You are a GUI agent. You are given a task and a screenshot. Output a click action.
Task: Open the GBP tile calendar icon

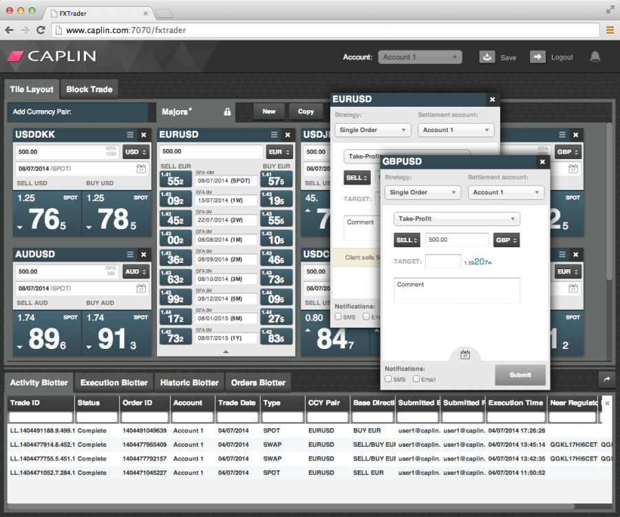573,169
